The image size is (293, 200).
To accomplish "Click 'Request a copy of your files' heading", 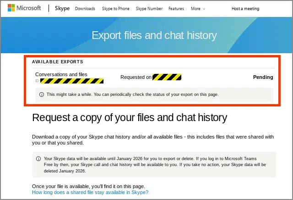I will coord(130,117).
